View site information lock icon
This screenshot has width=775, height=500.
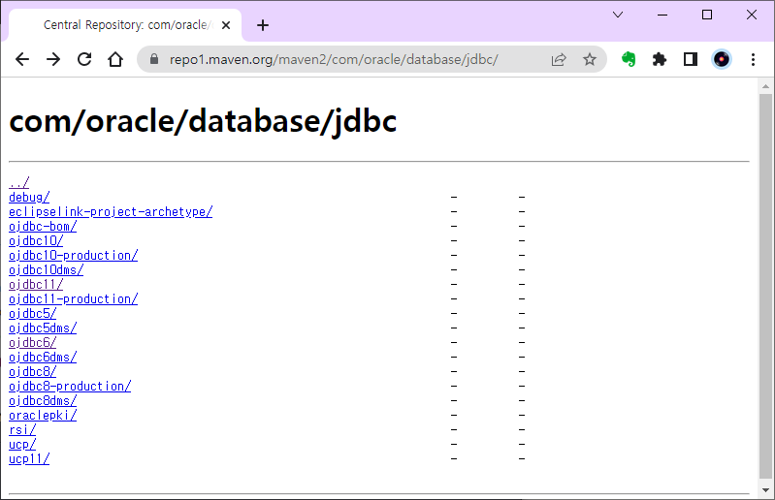(x=154, y=59)
